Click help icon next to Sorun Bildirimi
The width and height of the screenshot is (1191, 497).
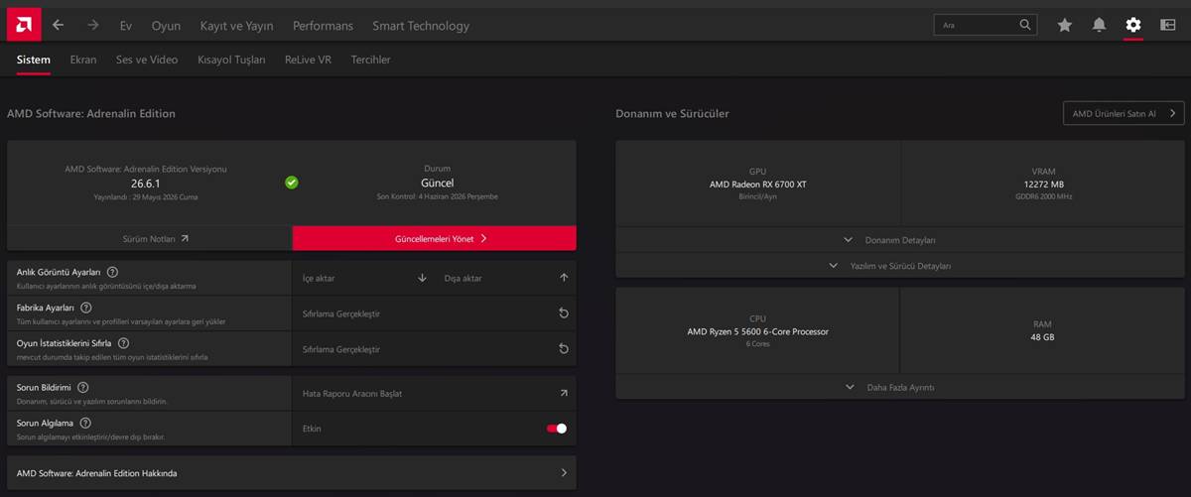[83, 387]
